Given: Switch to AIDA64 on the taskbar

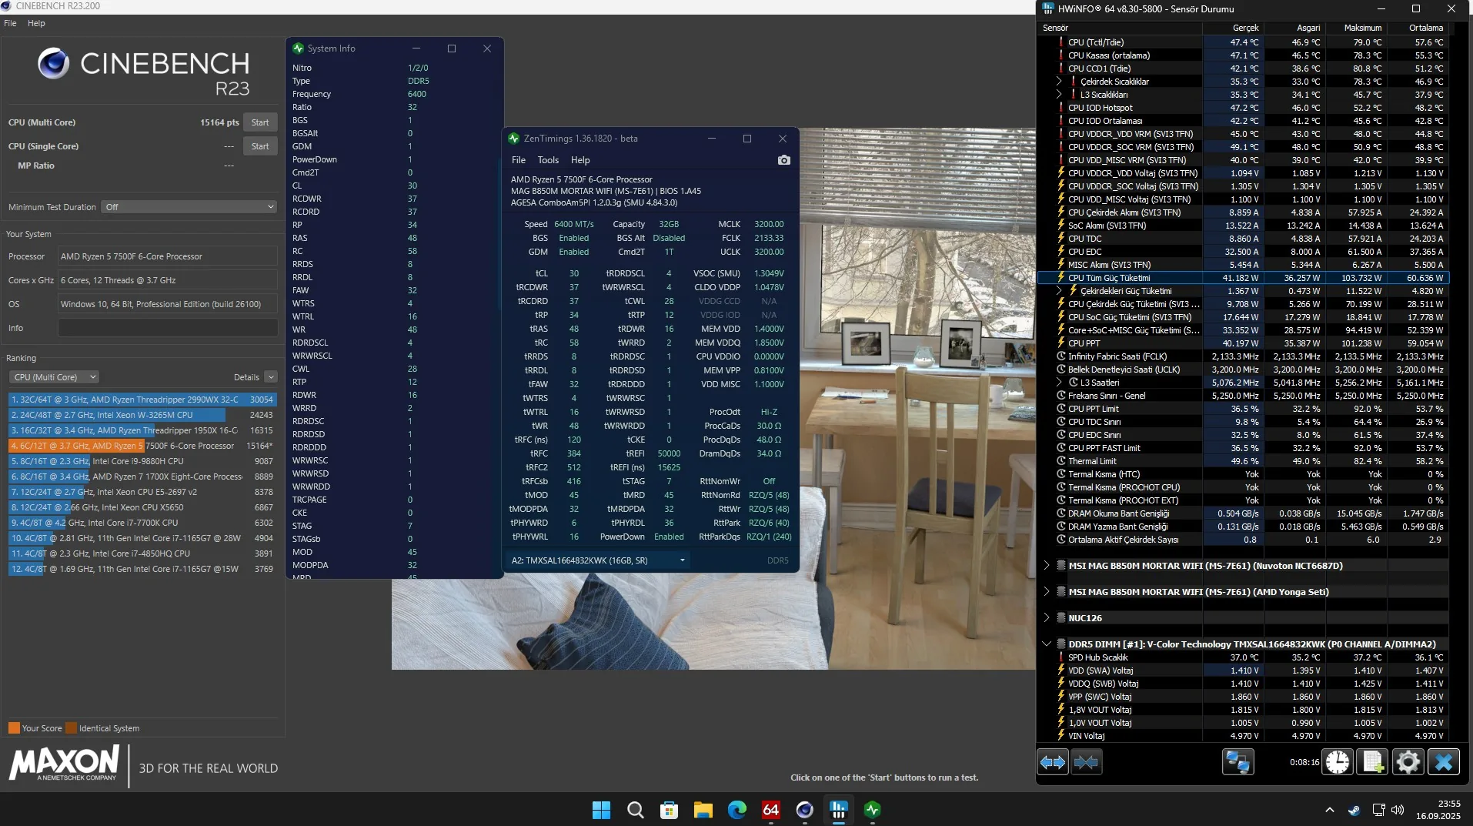Looking at the screenshot, I should pos(770,810).
